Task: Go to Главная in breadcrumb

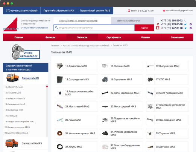Action: [55, 45]
